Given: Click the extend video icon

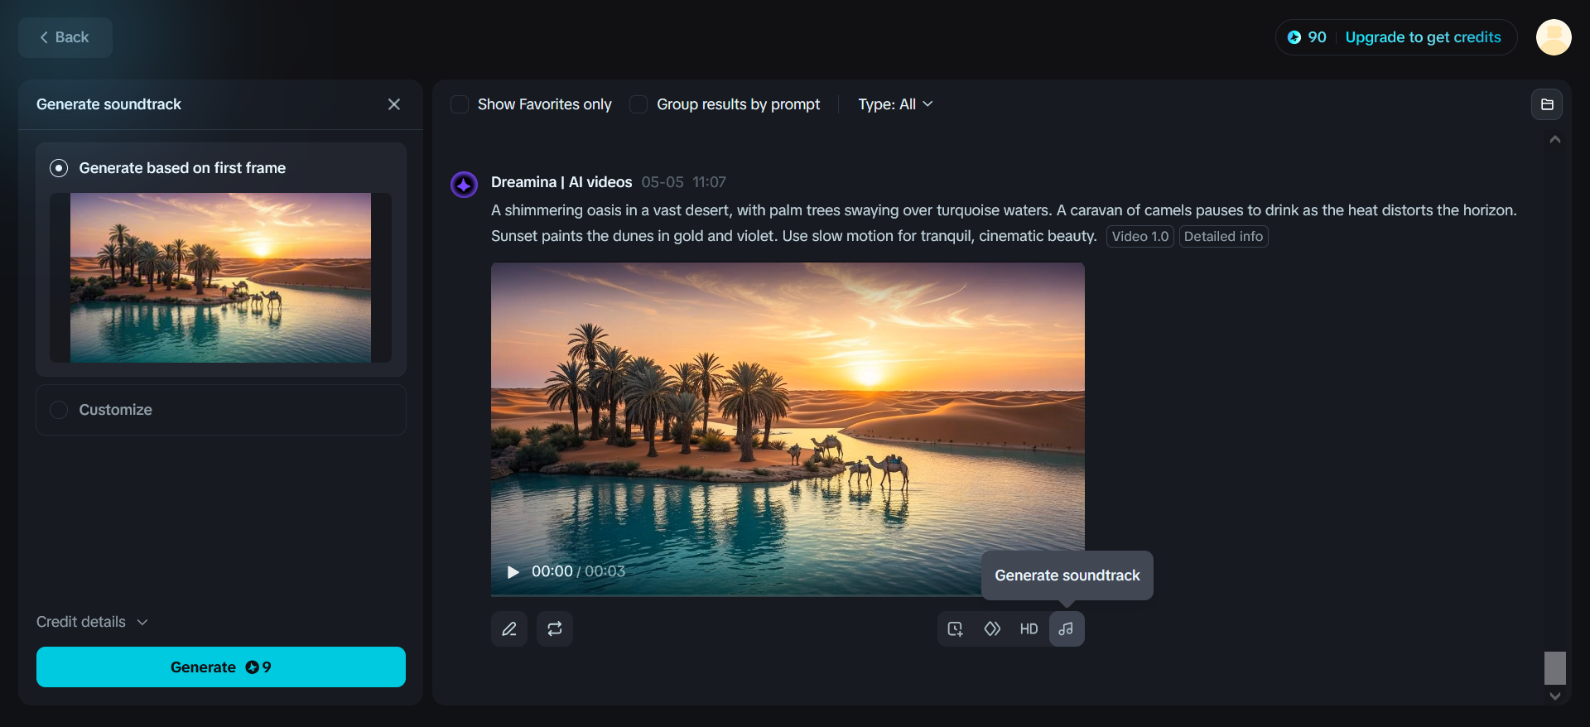Looking at the screenshot, I should [x=956, y=629].
